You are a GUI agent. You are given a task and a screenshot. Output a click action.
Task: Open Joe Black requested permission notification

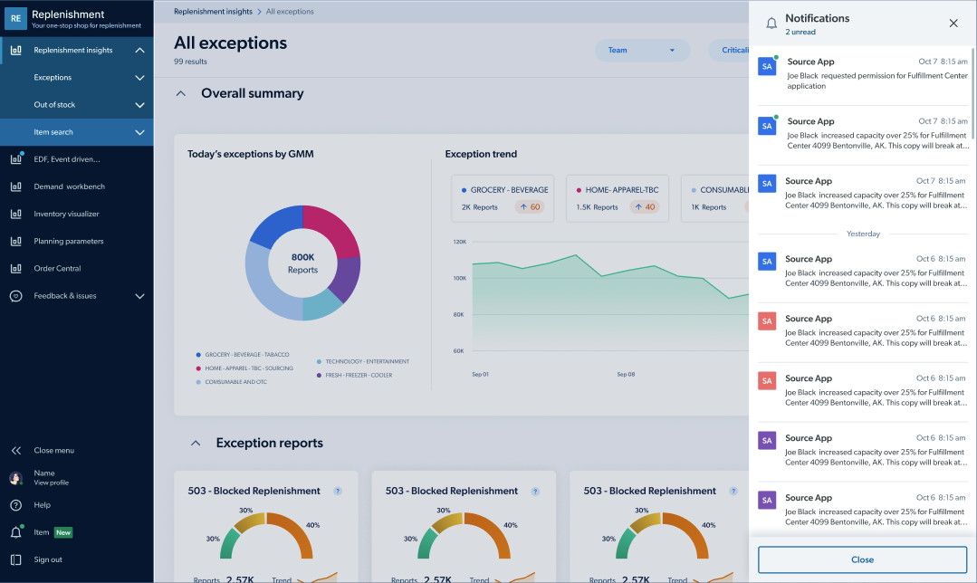862,75
